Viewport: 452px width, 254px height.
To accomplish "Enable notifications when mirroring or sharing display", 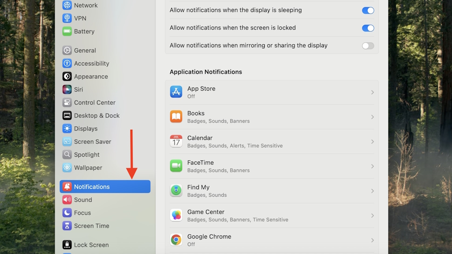I will (x=368, y=46).
